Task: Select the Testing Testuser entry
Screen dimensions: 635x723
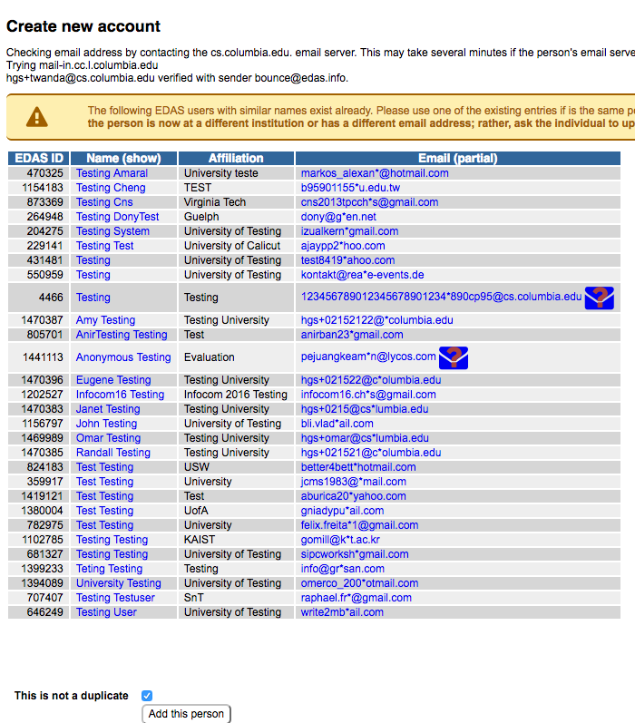Action: pos(115,598)
